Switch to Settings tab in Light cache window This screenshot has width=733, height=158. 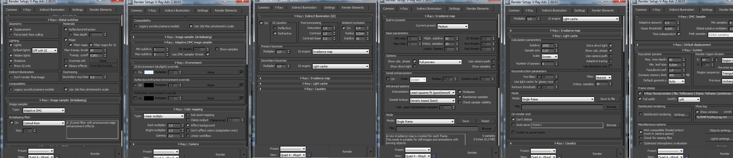point(580,10)
